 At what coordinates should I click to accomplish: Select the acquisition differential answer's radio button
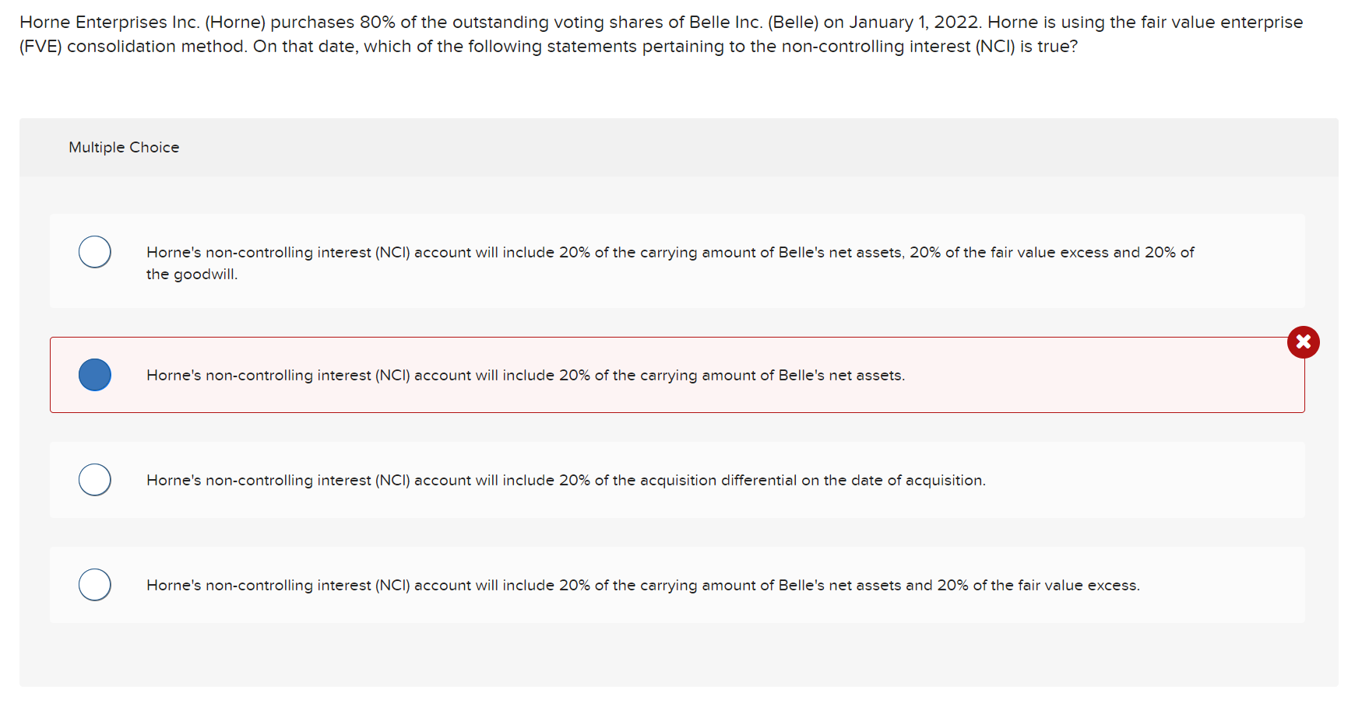(x=95, y=480)
